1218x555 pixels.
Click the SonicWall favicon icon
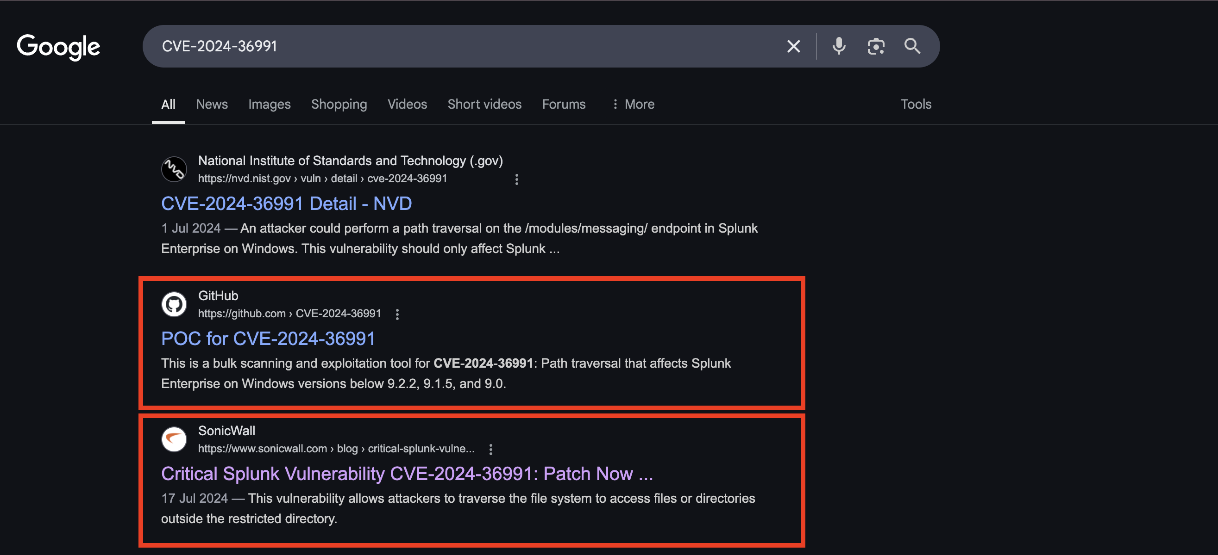pyautogui.click(x=174, y=439)
